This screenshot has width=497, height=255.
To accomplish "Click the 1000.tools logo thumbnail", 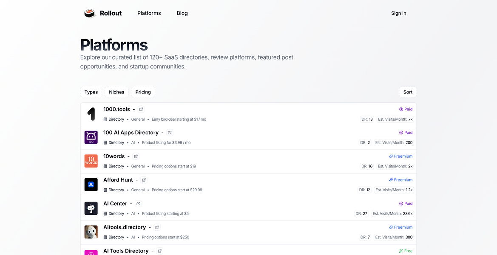I will (91, 114).
